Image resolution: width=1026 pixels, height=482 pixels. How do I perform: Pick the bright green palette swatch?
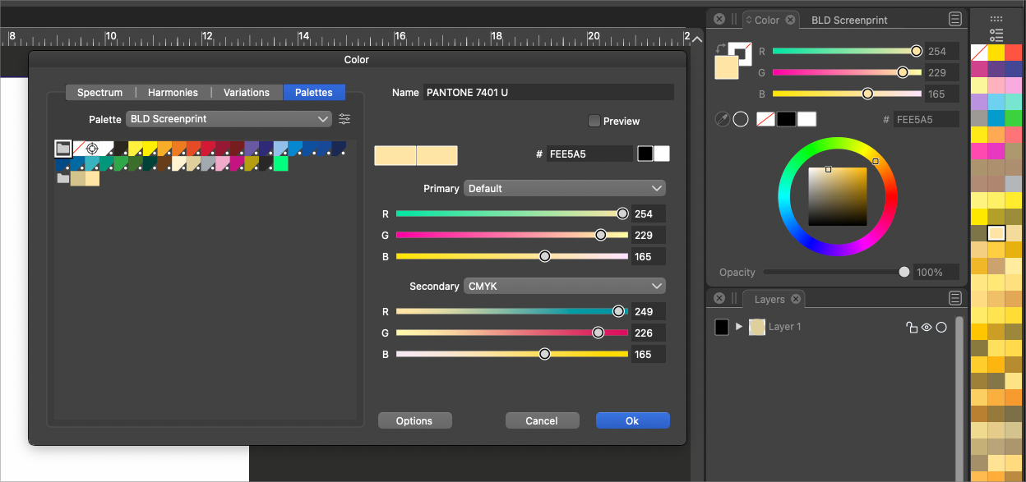(280, 163)
